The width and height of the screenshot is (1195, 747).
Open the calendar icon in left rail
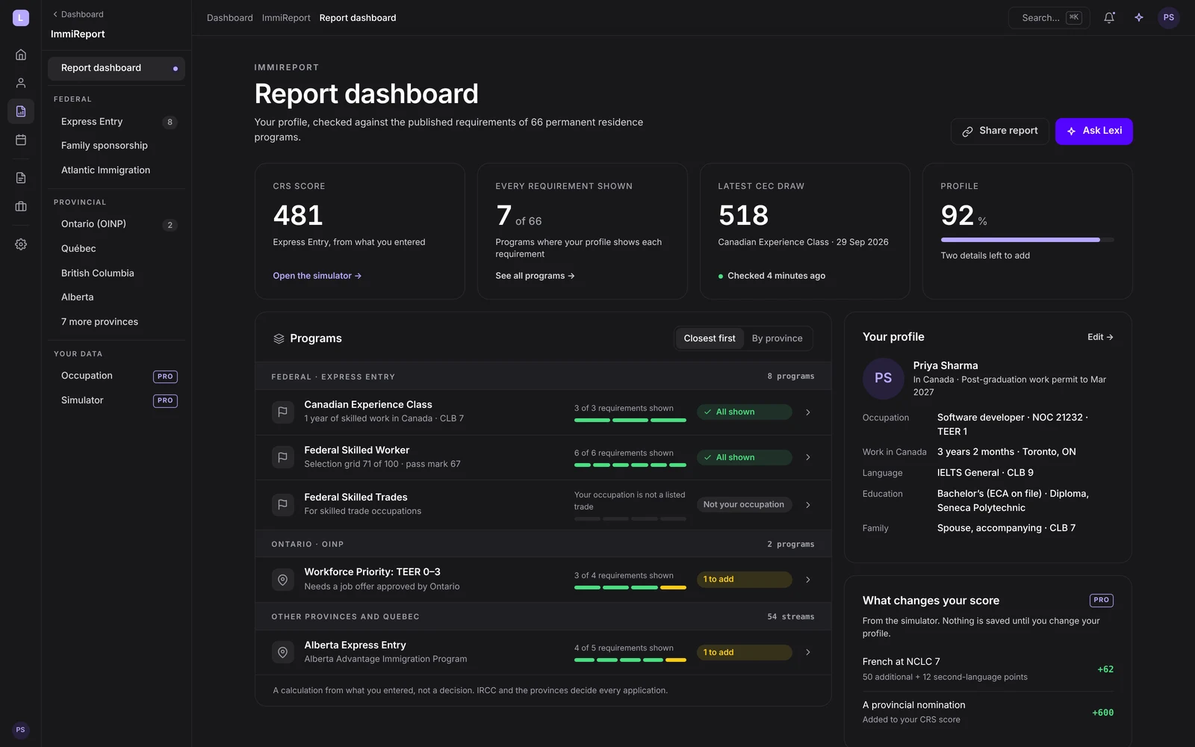[x=21, y=140]
